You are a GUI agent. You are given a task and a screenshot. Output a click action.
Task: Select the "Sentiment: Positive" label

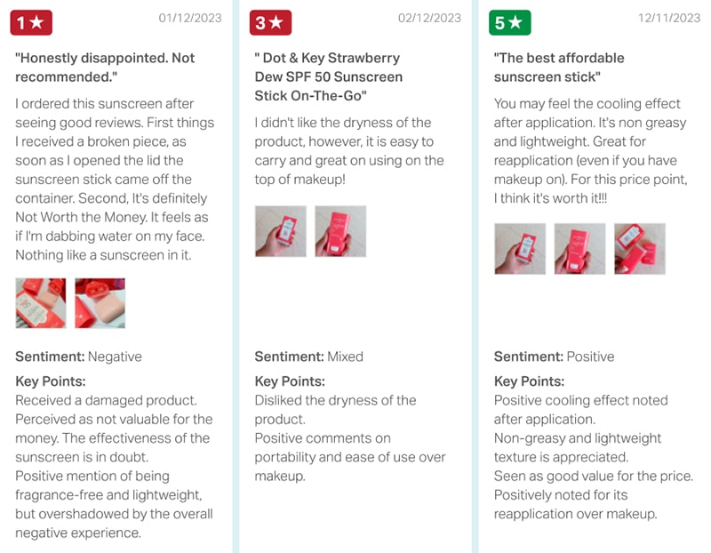(x=554, y=357)
